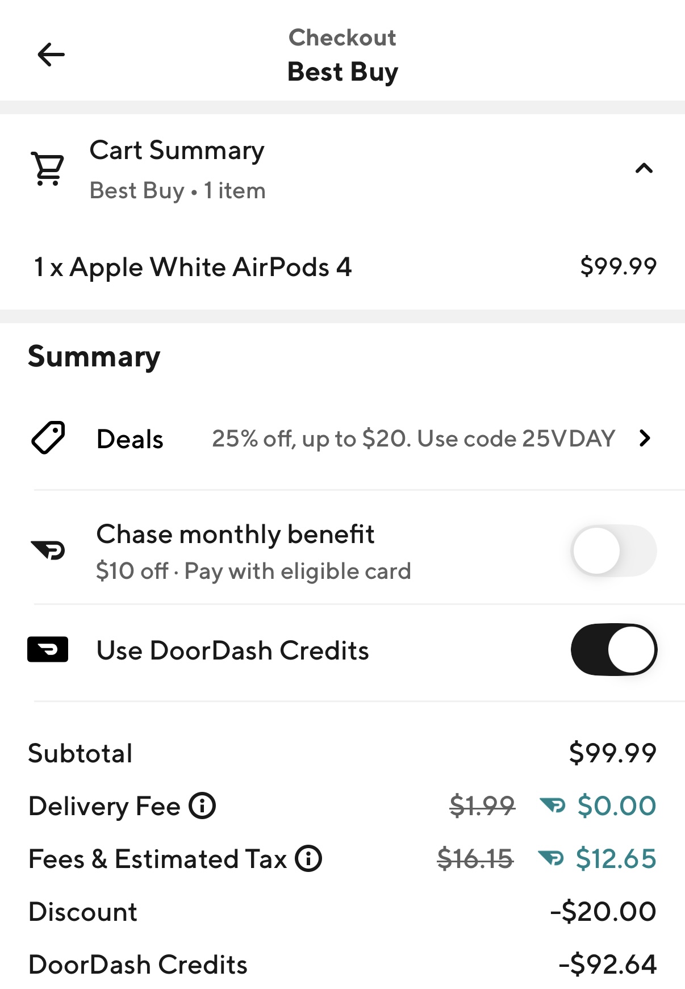The width and height of the screenshot is (685, 989).
Task: Tap the Cart Summary heading
Action: [x=177, y=151]
